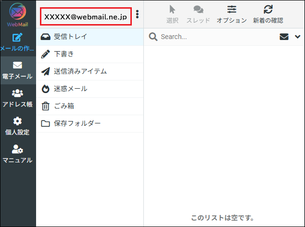
Task: Click the WebMail logo icon
Action: pyautogui.click(x=18, y=13)
